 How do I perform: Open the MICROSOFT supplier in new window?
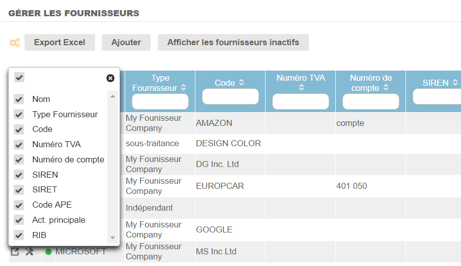click(x=15, y=252)
